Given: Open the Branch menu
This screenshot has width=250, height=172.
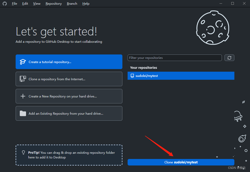Looking at the screenshot, I should pyautogui.click(x=72, y=3).
